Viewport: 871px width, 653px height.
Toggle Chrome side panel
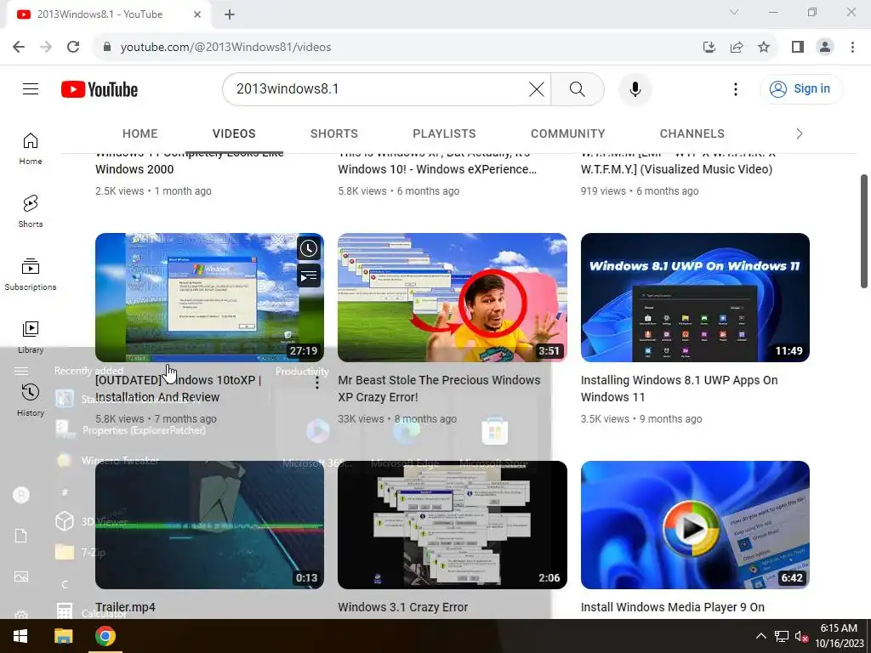[798, 47]
